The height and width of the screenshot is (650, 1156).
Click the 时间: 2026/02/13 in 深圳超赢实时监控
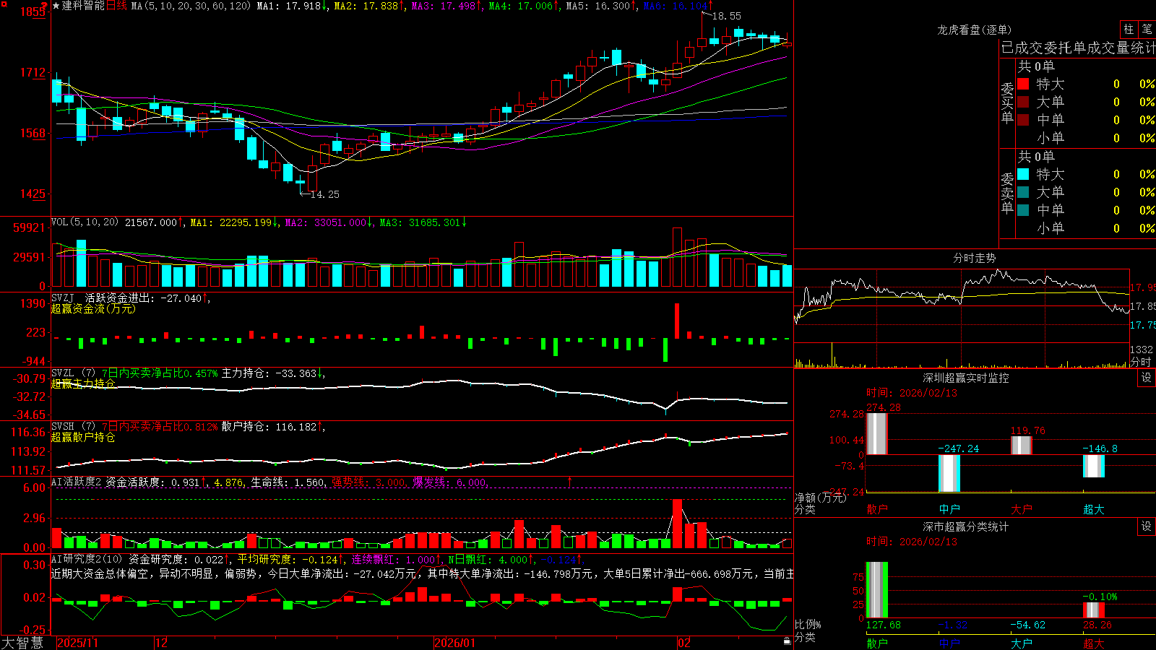911,393
